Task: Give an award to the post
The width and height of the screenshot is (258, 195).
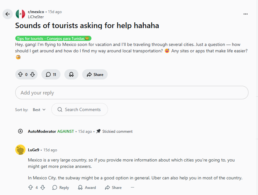Action: (x=71, y=74)
